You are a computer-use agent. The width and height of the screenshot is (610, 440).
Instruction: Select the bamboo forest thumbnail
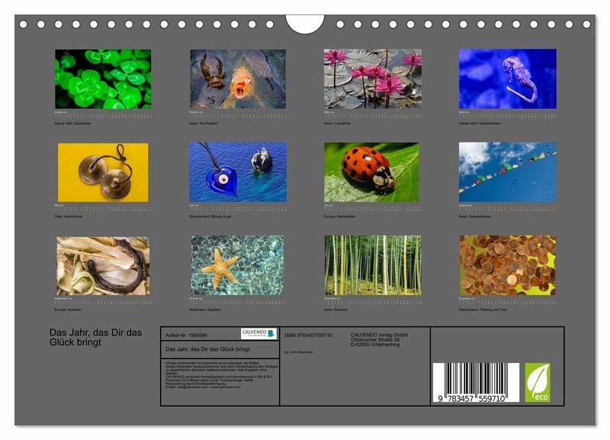click(x=373, y=265)
